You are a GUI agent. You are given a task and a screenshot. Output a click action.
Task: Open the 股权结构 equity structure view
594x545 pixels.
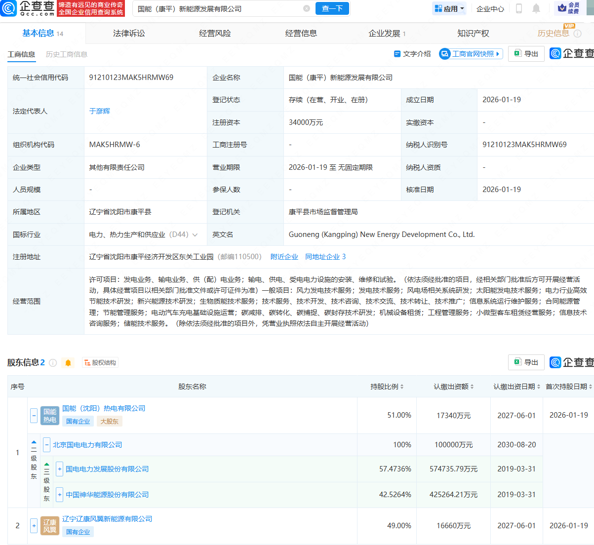pos(100,362)
